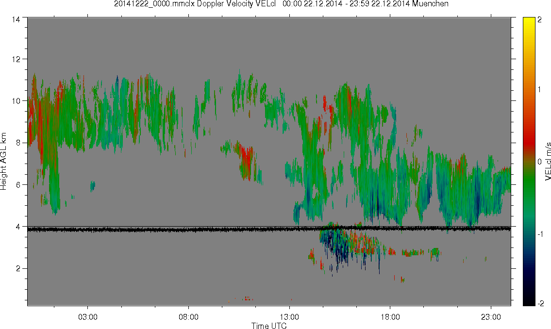
Task: Click the 'VELcl m/s' colorbar title
Action: tap(548, 162)
